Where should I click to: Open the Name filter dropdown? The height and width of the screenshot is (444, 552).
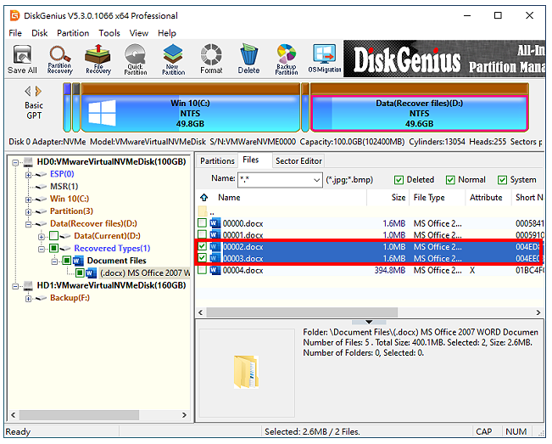316,180
